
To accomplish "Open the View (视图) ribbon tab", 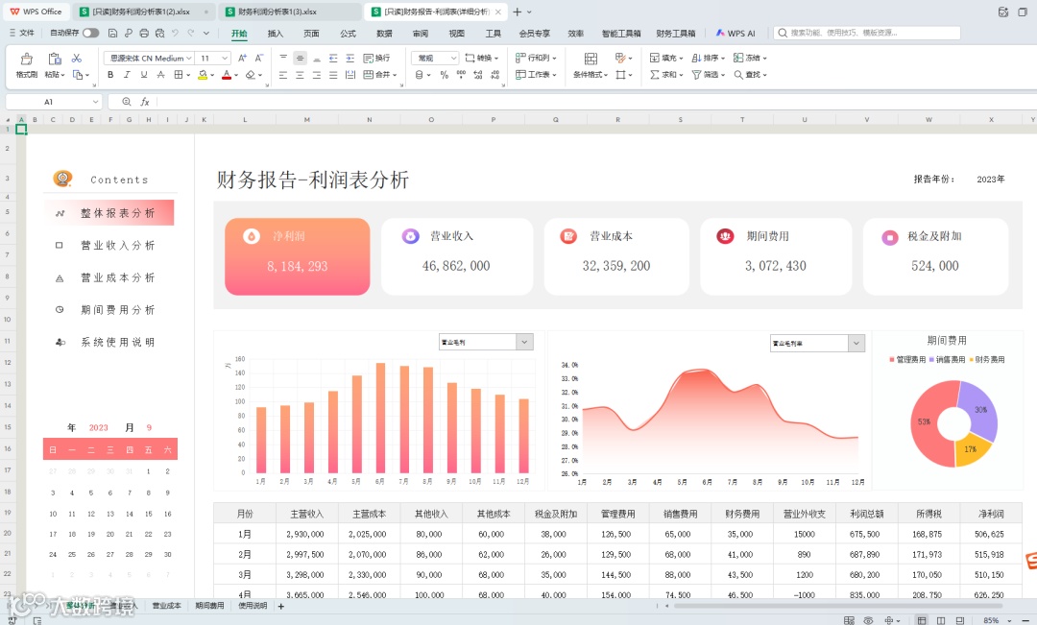I will click(x=456, y=33).
